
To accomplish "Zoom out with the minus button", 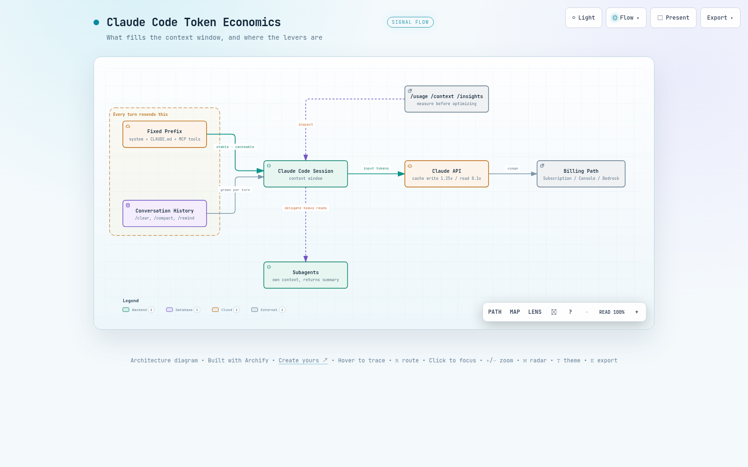I will point(587,312).
